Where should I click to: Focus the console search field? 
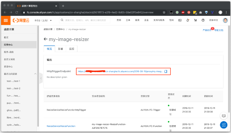click(85, 20)
